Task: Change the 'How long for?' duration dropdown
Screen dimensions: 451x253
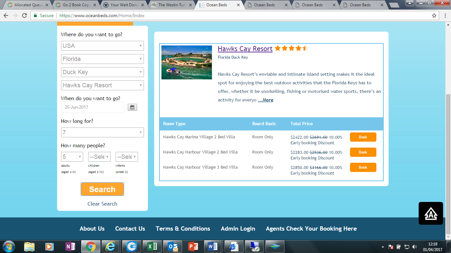Action: [102, 132]
